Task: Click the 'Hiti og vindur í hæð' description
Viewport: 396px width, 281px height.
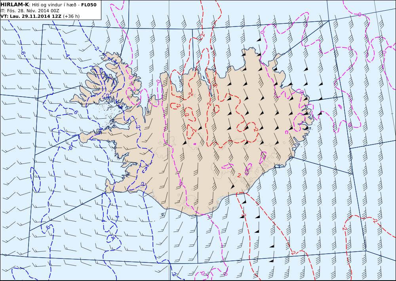Action: click(x=54, y=5)
